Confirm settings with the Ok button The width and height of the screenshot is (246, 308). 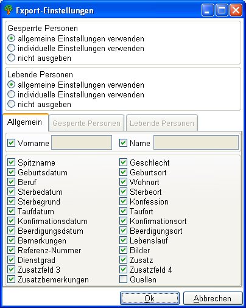click(x=150, y=298)
